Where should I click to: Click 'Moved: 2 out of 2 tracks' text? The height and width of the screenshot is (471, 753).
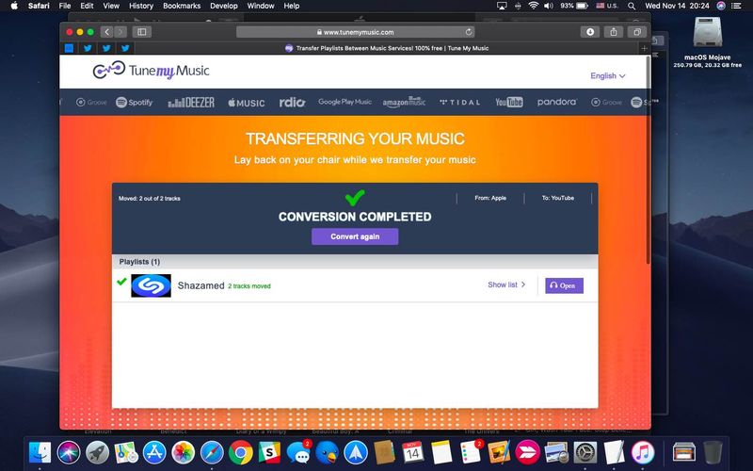[150, 199]
